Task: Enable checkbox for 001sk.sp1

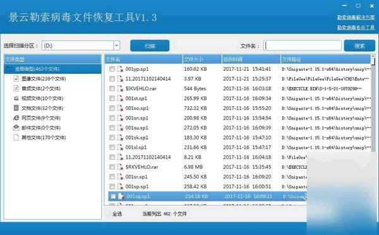Action: (112, 138)
